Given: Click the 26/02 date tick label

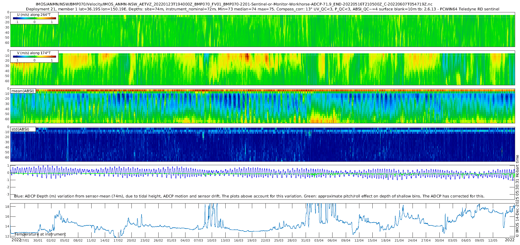Looking at the screenshot, I should (x=158, y=240).
